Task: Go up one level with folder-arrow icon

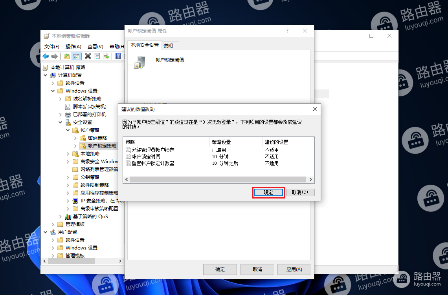Action: [67, 56]
